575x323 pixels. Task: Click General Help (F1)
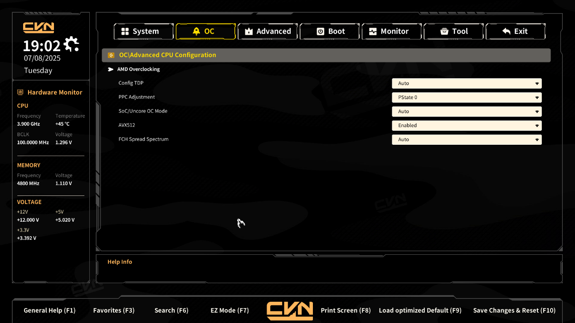(49, 310)
